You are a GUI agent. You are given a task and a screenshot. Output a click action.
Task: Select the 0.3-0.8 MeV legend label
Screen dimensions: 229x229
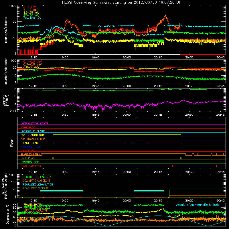click(x=33, y=64)
